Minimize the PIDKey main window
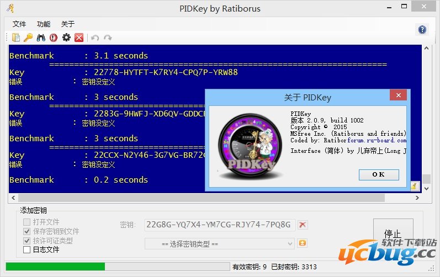Image resolution: width=440 pixels, height=277 pixels. coord(389,7)
